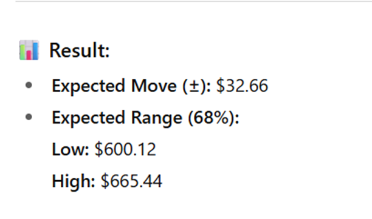
Task: Click the word Range in second bullet
Action: tap(157, 118)
